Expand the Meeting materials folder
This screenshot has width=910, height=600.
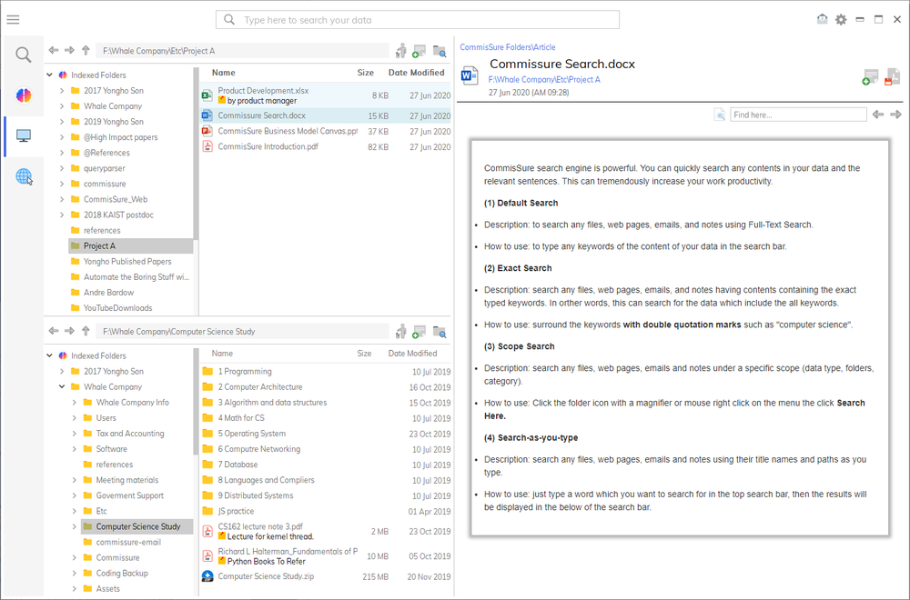pos(75,480)
